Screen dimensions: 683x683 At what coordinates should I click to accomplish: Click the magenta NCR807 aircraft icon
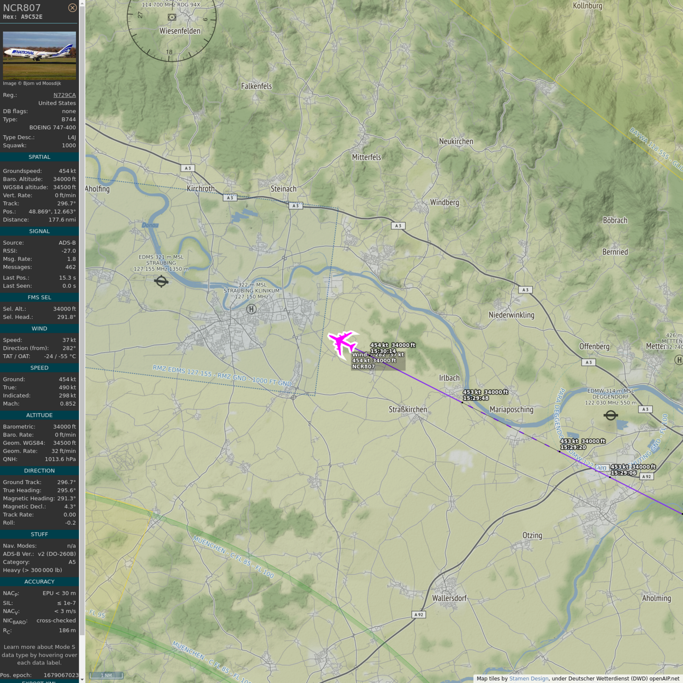[342, 342]
